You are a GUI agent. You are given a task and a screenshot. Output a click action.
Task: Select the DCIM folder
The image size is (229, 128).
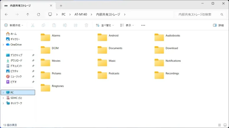[50, 50]
